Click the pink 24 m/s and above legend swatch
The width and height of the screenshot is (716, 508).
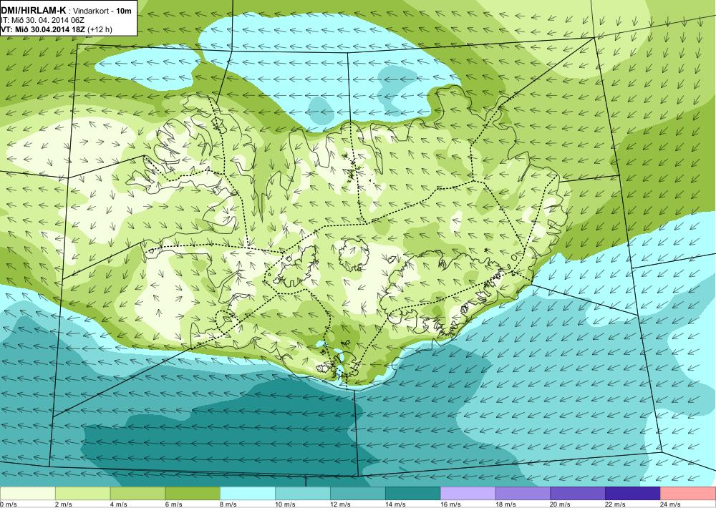pyautogui.click(x=688, y=494)
